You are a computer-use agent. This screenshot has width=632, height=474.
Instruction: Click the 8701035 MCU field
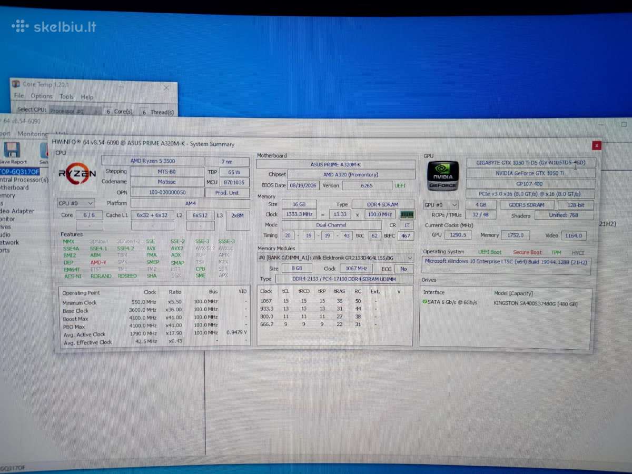tap(234, 182)
